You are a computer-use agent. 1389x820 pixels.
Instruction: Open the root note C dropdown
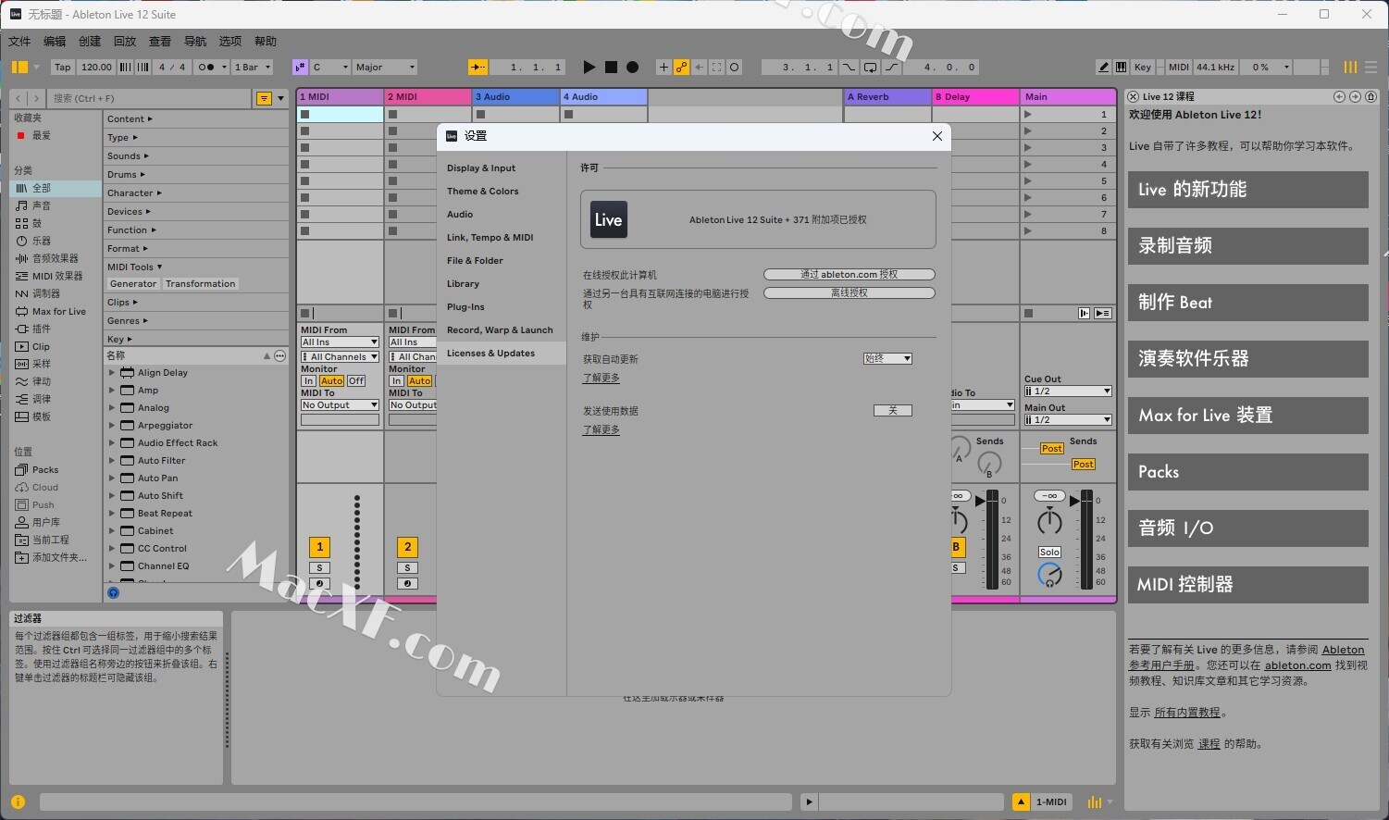click(x=329, y=67)
